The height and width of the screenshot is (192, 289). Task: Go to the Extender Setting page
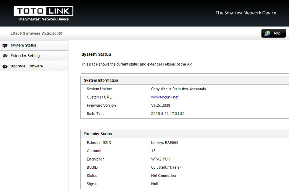coord(25,56)
